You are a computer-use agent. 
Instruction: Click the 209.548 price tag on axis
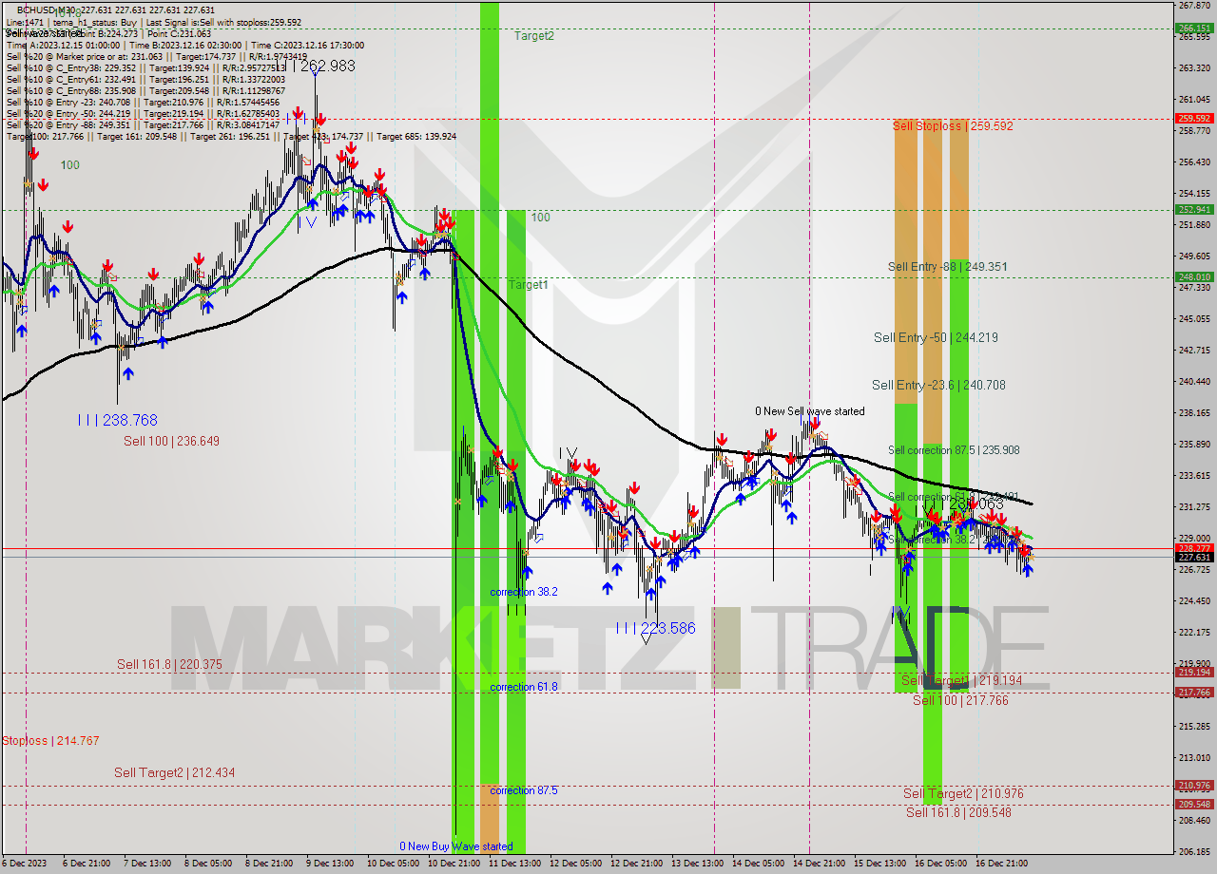pos(1195,805)
